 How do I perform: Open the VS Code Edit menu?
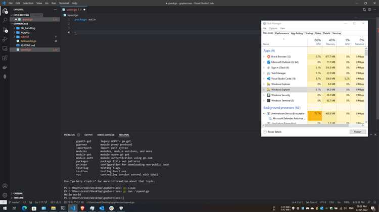(18, 3)
